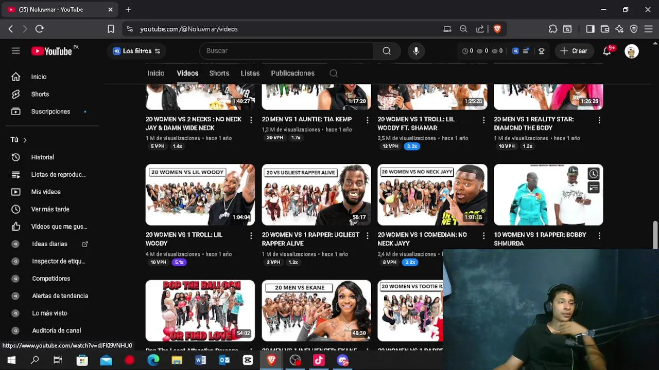The image size is (659, 370).
Task: Open options for DIAMOND THE BODY video
Action: 599,120
